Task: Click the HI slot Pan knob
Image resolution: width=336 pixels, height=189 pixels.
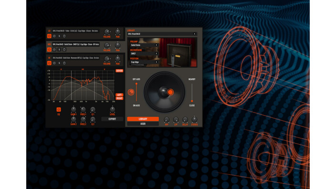Action: click(117, 59)
